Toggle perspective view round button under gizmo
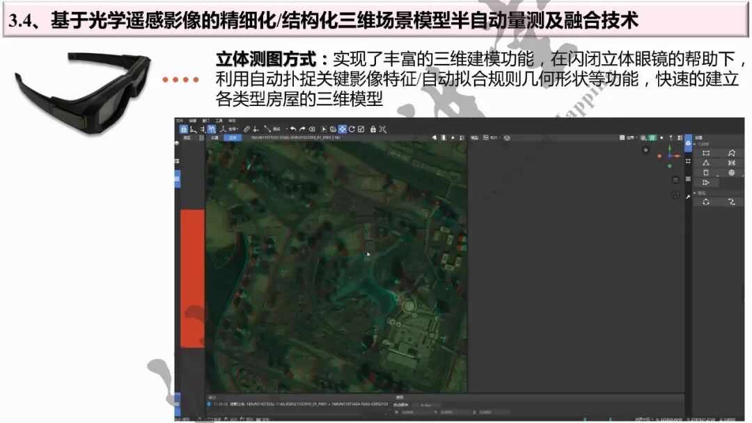 tap(675, 180)
